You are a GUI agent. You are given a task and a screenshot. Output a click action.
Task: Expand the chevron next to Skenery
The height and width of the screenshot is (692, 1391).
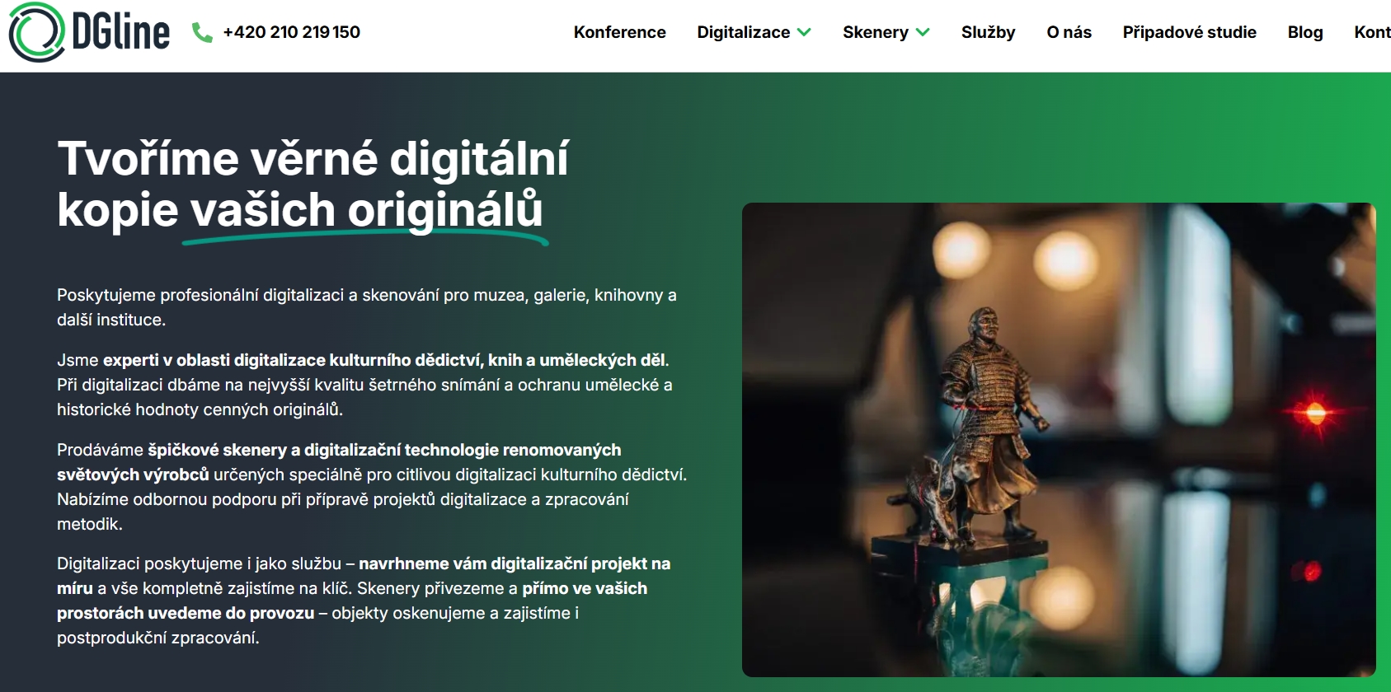click(923, 32)
